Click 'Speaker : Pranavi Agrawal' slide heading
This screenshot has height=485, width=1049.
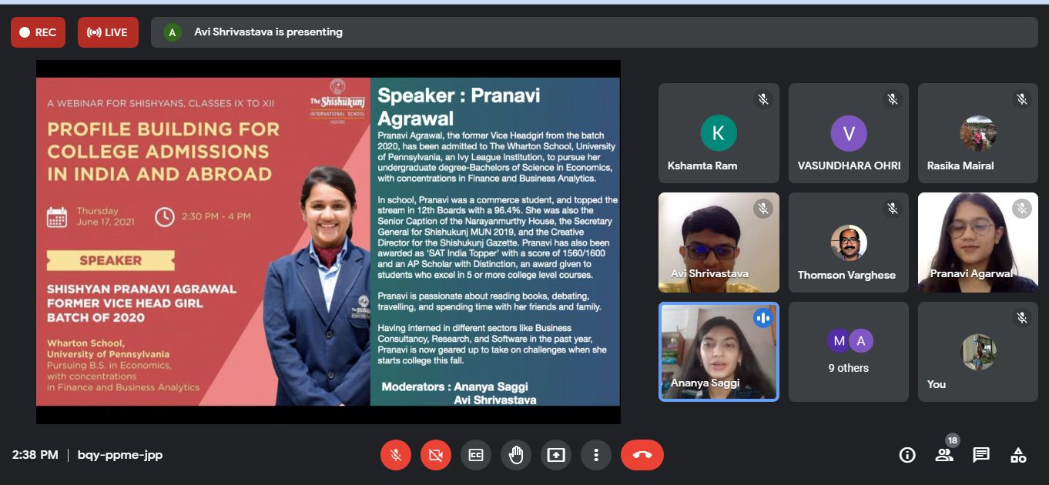(459, 107)
